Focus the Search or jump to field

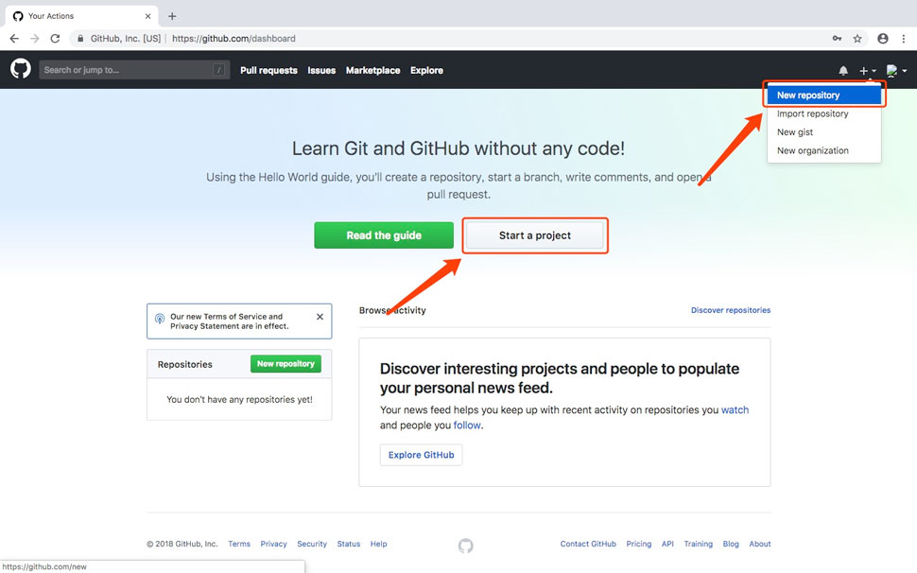[x=134, y=70]
